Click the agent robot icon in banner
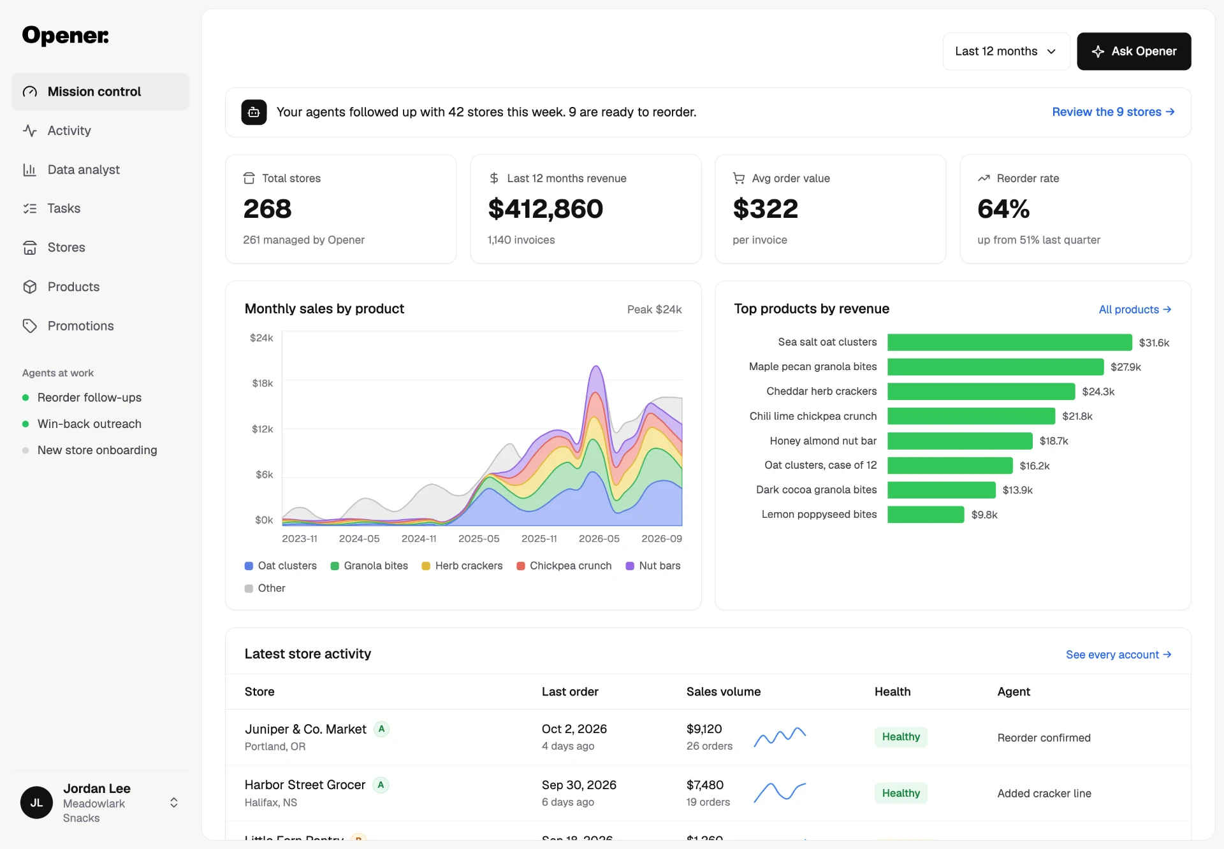1224x849 pixels. click(254, 112)
